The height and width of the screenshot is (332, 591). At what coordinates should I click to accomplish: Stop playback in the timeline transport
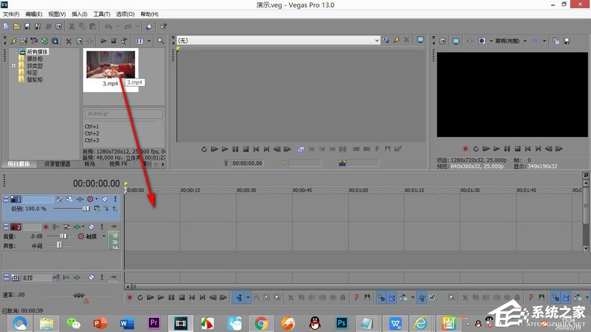tap(181, 298)
